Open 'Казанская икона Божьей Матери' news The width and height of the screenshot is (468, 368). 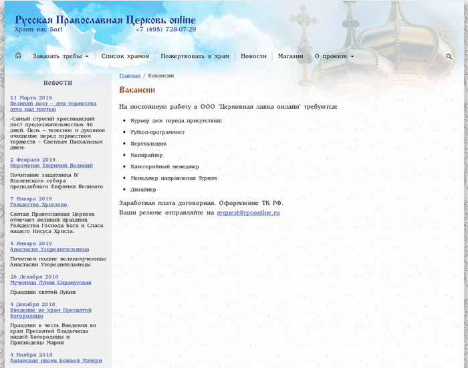pyautogui.click(x=55, y=361)
